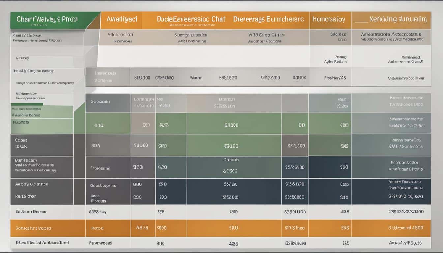Select "Arbhs Ocaonbo" in the left sidebar
The height and width of the screenshot is (253, 443).
point(32,184)
